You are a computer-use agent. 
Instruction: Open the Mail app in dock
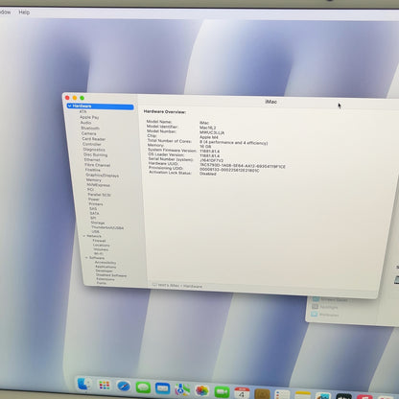(162, 388)
